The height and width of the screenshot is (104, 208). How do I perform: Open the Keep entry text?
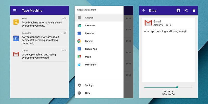pos(42,24)
